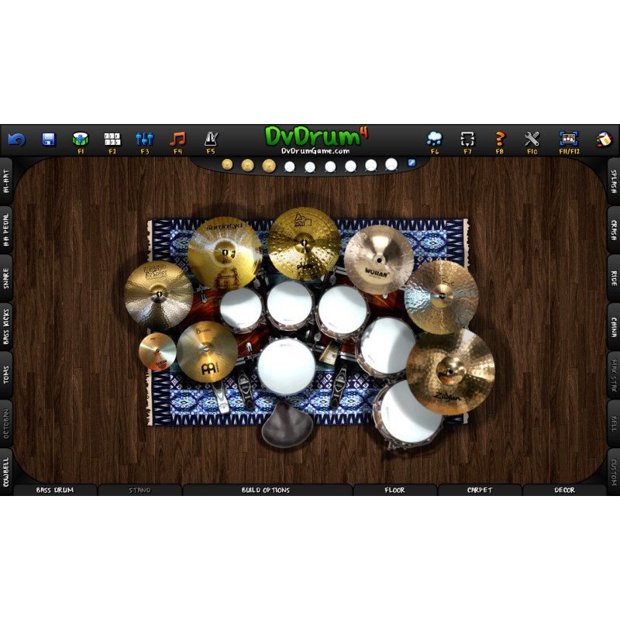Expand the HI-HAT side panel
620x620 pixels.
[6, 181]
